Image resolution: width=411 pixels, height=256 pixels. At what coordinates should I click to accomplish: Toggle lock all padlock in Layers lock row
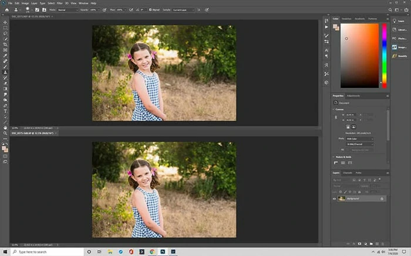click(359, 192)
